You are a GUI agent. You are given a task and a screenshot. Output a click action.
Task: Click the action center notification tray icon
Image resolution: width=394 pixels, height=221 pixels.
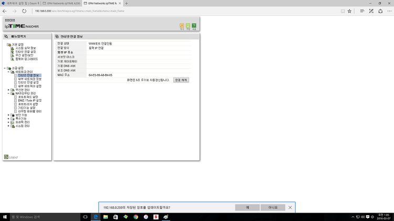coord(368,217)
